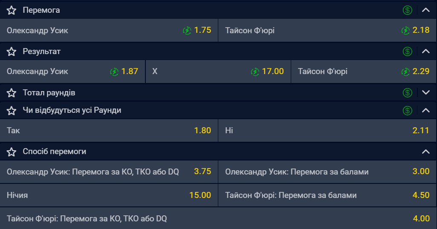Click star beside Чи відбудуться усі Раунди

coord(12,111)
